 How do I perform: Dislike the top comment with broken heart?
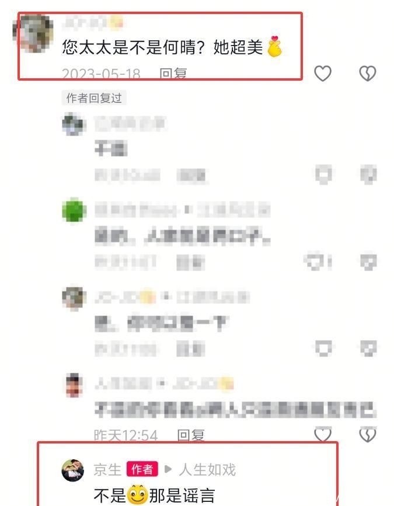368,73
